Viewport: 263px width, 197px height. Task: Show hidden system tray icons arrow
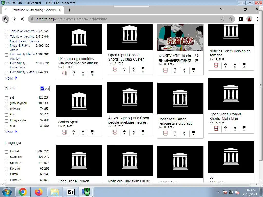tap(218, 192)
